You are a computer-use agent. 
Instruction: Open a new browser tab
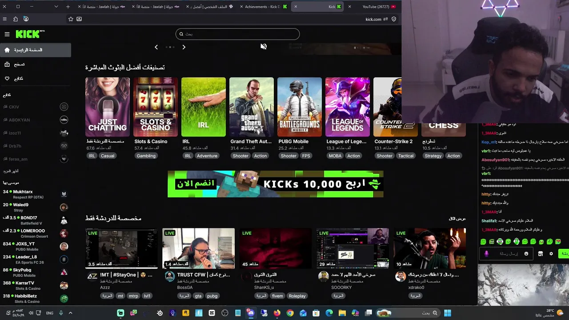pyautogui.click(x=68, y=7)
